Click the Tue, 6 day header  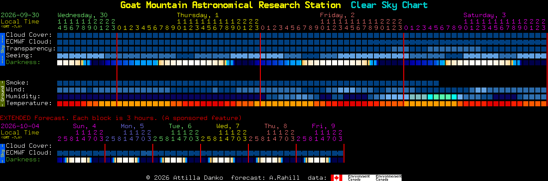[180, 126]
